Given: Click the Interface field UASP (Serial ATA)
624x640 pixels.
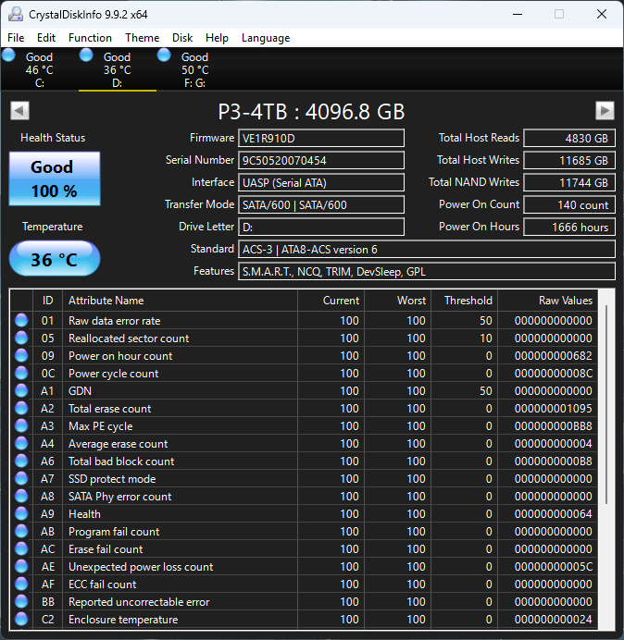Looking at the screenshot, I should (x=321, y=182).
